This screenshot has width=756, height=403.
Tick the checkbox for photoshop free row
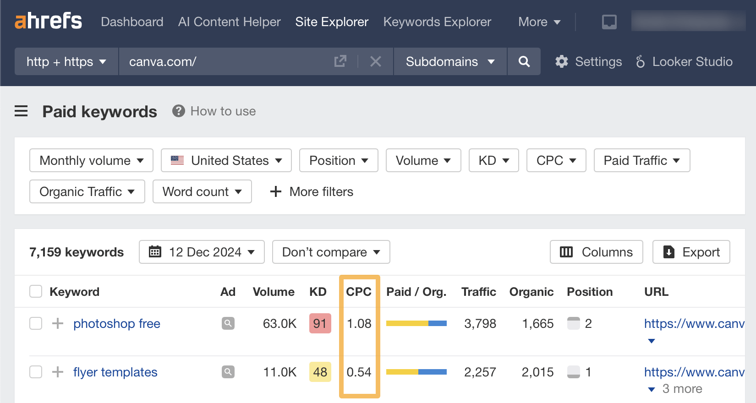tap(36, 323)
